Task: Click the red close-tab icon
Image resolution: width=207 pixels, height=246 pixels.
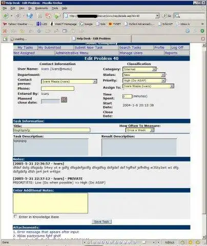Action: (203, 39)
